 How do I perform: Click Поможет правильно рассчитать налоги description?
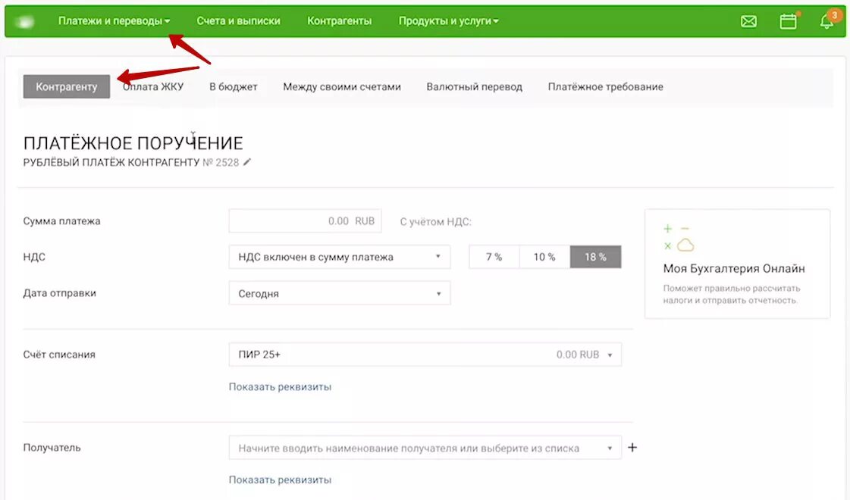[x=731, y=294]
